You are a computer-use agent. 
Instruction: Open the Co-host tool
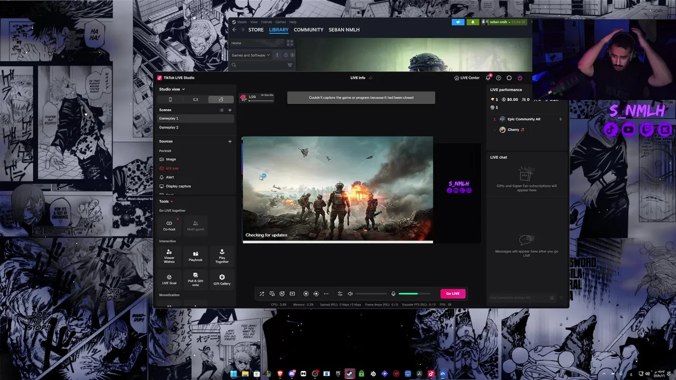pos(169,225)
